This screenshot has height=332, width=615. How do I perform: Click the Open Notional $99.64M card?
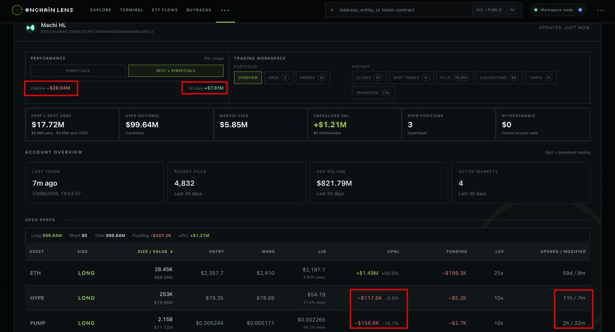[166, 124]
